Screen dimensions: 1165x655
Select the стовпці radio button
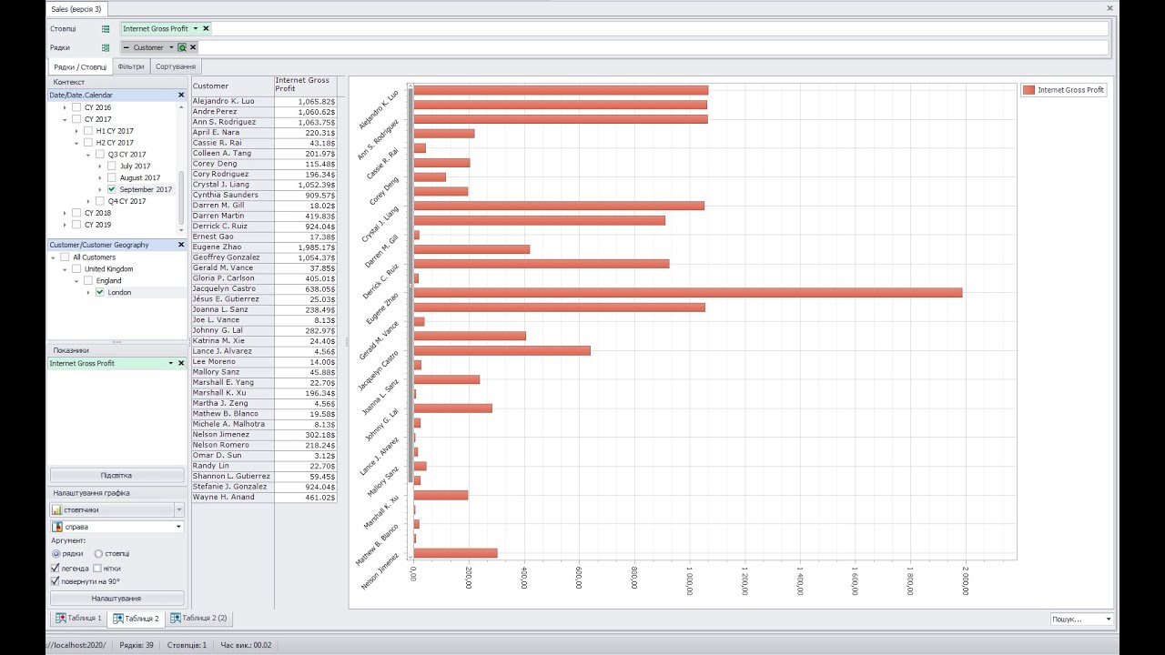(98, 553)
